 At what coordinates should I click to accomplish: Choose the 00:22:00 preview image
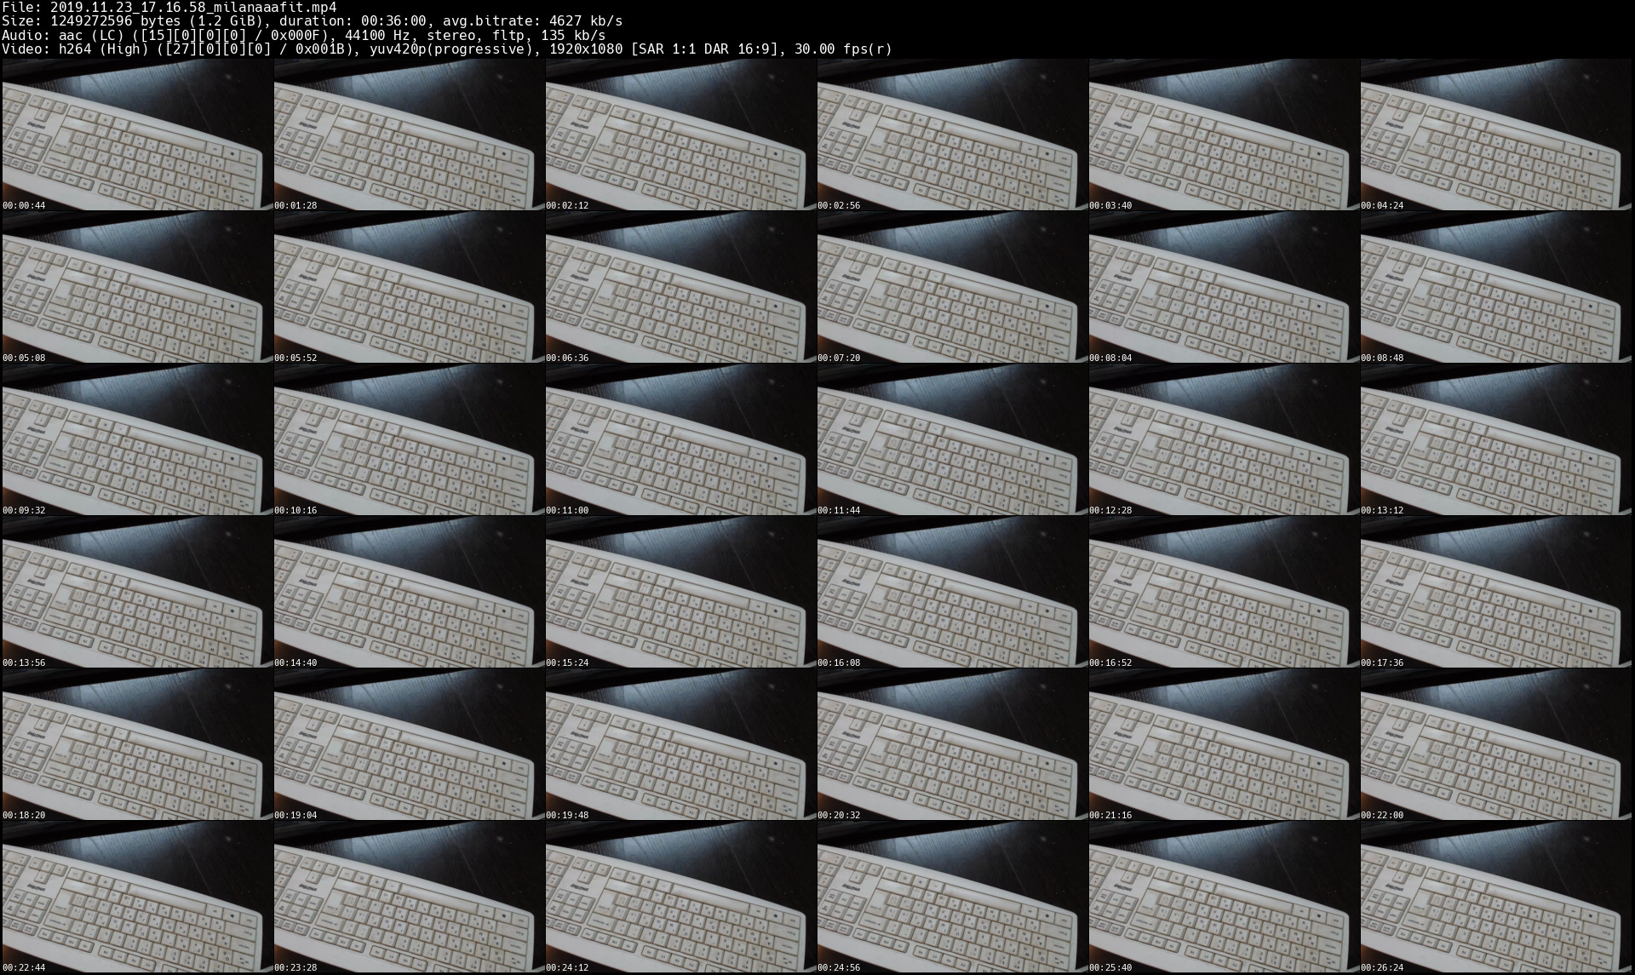[x=1495, y=744]
